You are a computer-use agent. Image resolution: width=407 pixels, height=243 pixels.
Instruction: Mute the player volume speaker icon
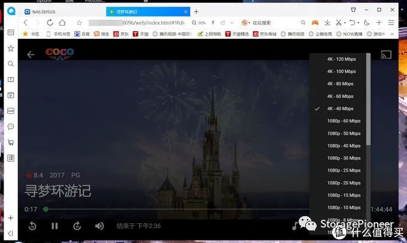(99, 226)
